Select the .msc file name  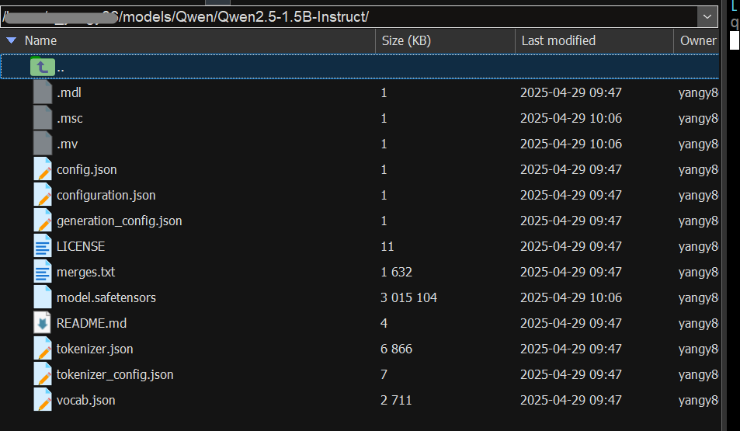69,118
